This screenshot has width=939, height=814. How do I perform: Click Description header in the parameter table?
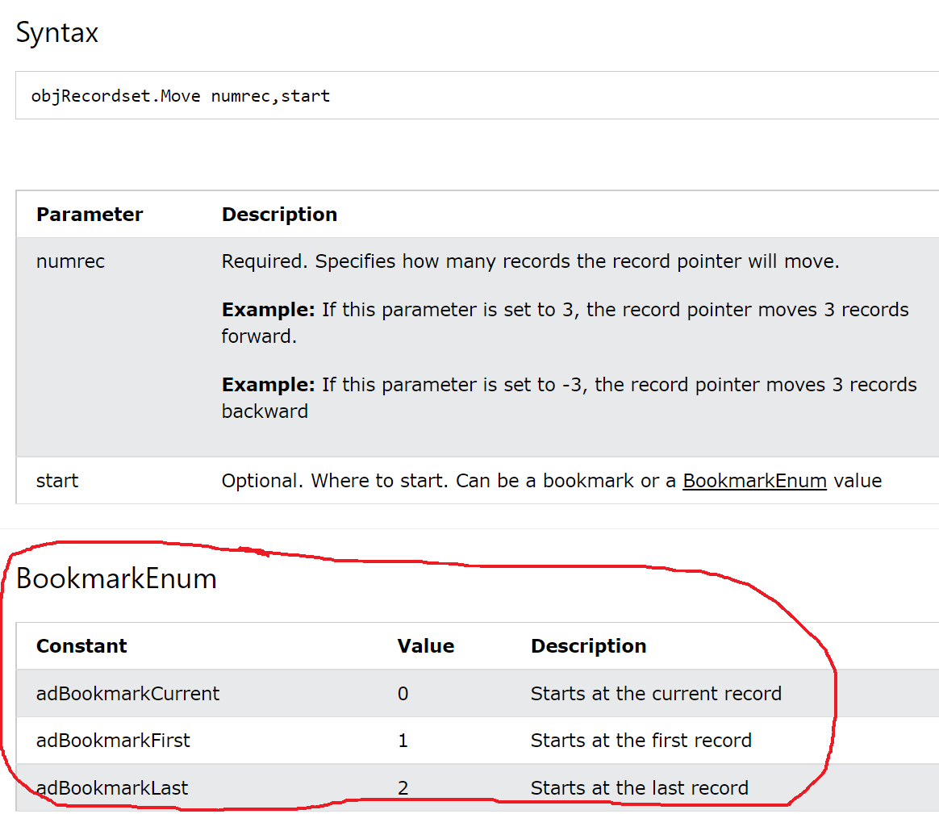pos(279,215)
